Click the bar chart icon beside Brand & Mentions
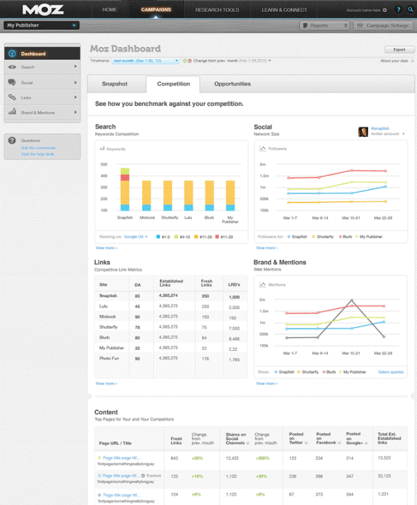Screen dimensions: 417x505 [12, 111]
